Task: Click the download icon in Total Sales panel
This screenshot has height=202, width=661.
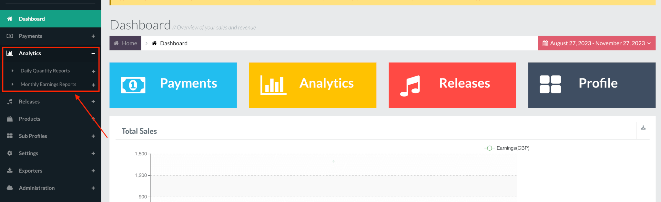Action: 643,128
